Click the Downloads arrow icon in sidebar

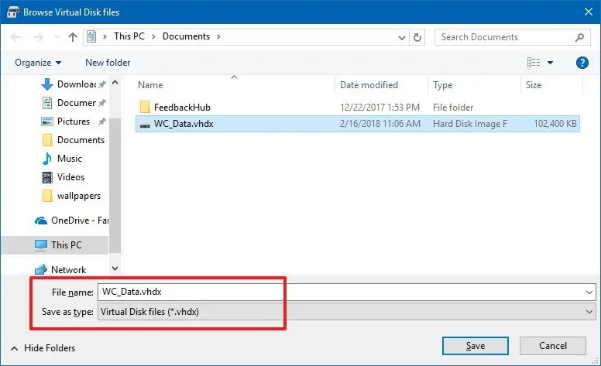(46, 84)
